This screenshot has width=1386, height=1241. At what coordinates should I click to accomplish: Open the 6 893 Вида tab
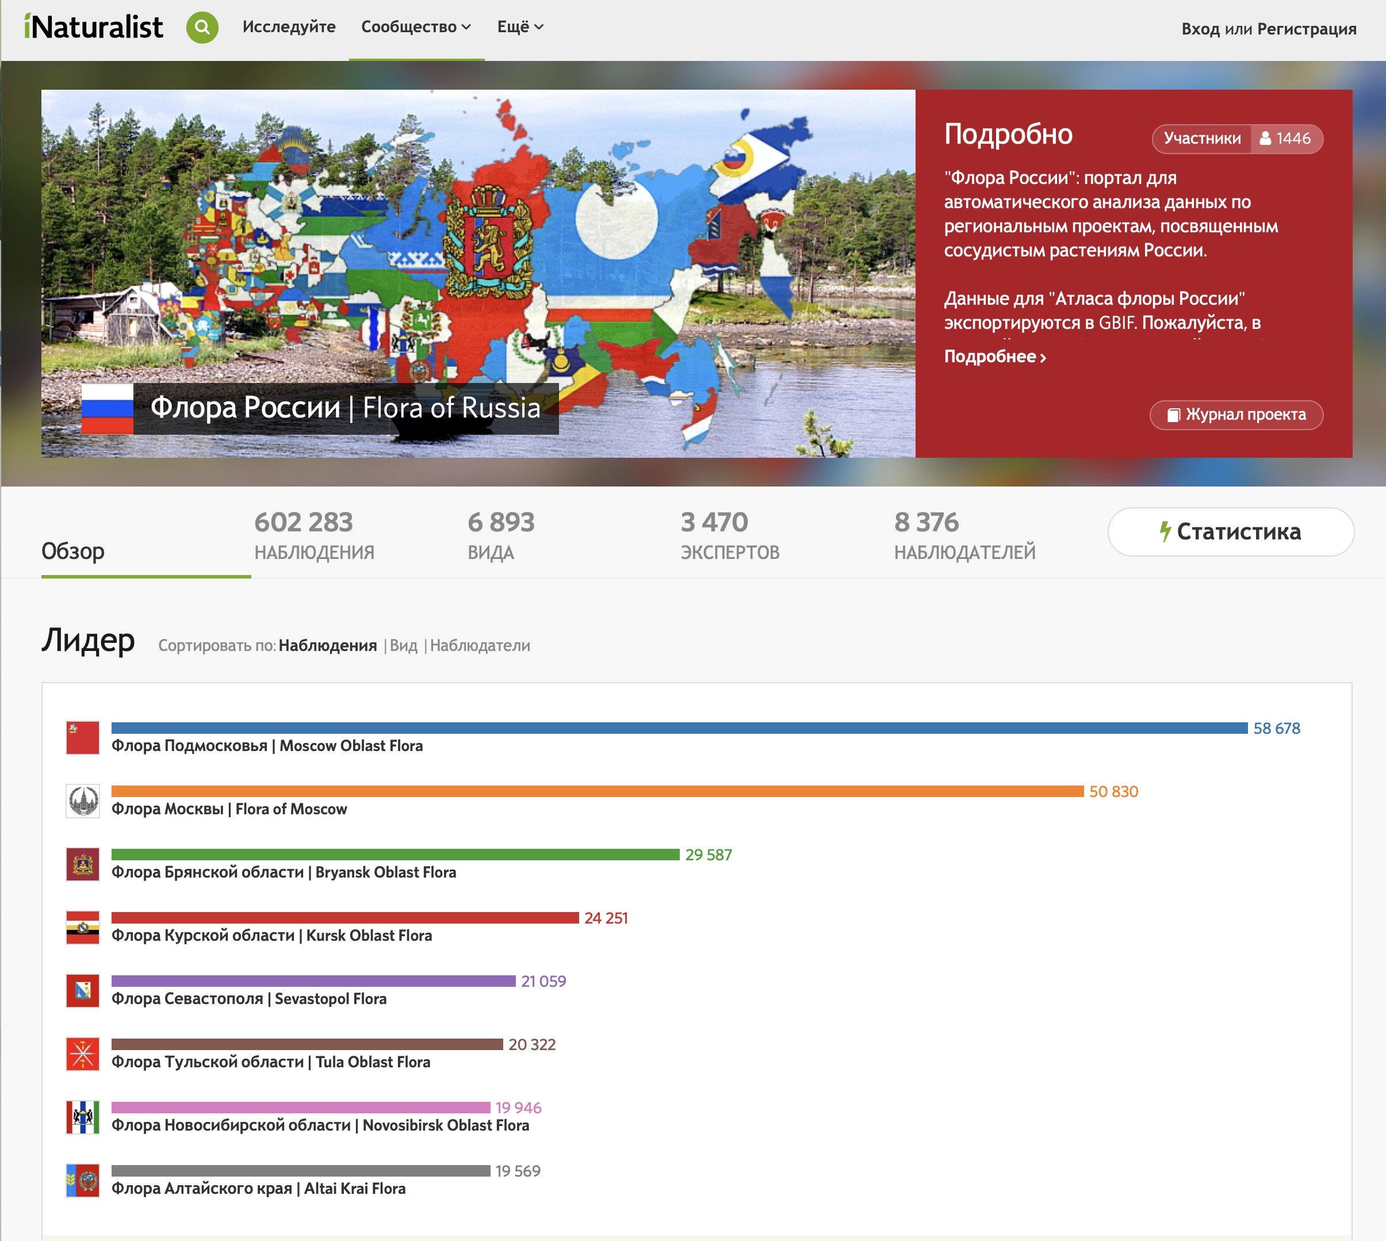500,536
